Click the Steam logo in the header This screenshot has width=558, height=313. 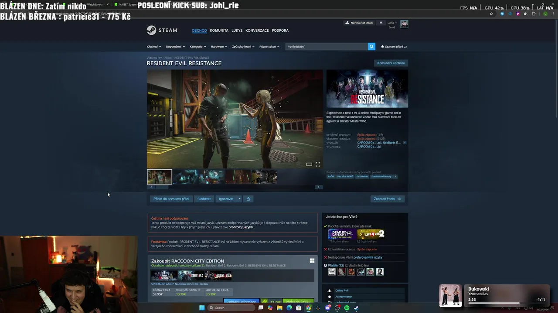(x=162, y=30)
